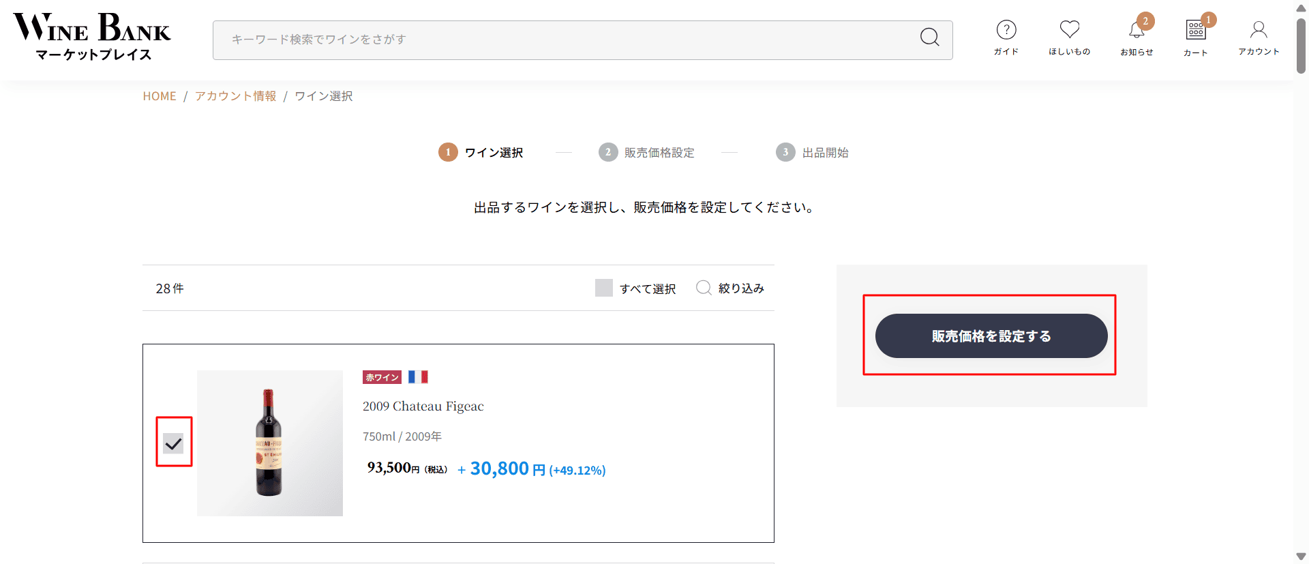The width and height of the screenshot is (1309, 564).
Task: Click the 750ml / 2009年 text
Action: tap(402, 436)
